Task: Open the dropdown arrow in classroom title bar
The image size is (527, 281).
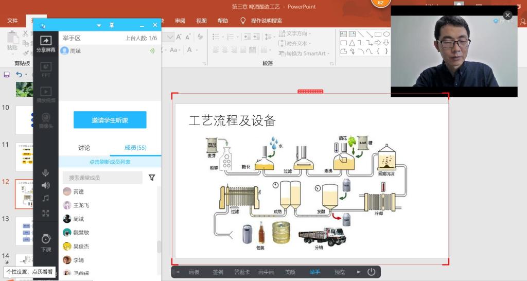Action: pos(99,25)
